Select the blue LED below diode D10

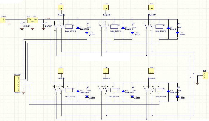tap(87, 96)
